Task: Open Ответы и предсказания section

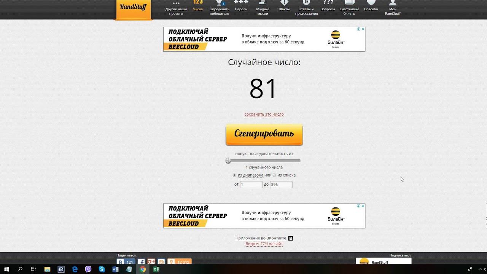Action: [306, 8]
